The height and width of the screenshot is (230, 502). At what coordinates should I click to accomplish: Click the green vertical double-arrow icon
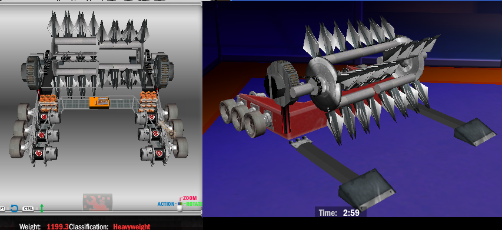42,209
